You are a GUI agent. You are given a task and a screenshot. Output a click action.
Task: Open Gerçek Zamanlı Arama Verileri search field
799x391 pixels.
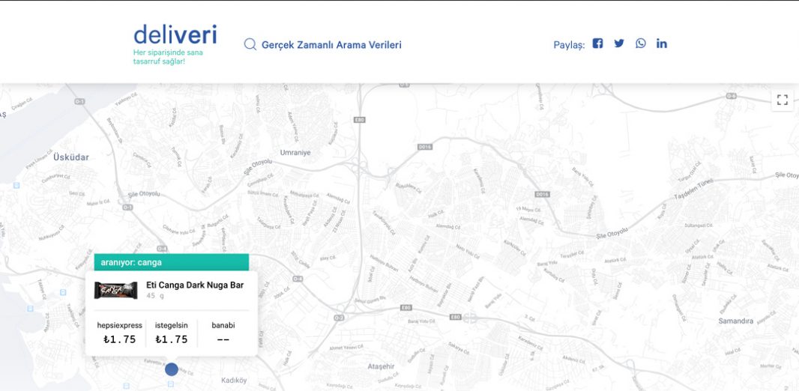331,45
